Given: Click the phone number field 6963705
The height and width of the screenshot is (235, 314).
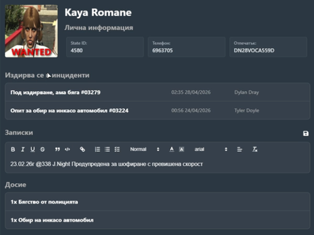Looking at the screenshot, I should pyautogui.click(x=187, y=47).
